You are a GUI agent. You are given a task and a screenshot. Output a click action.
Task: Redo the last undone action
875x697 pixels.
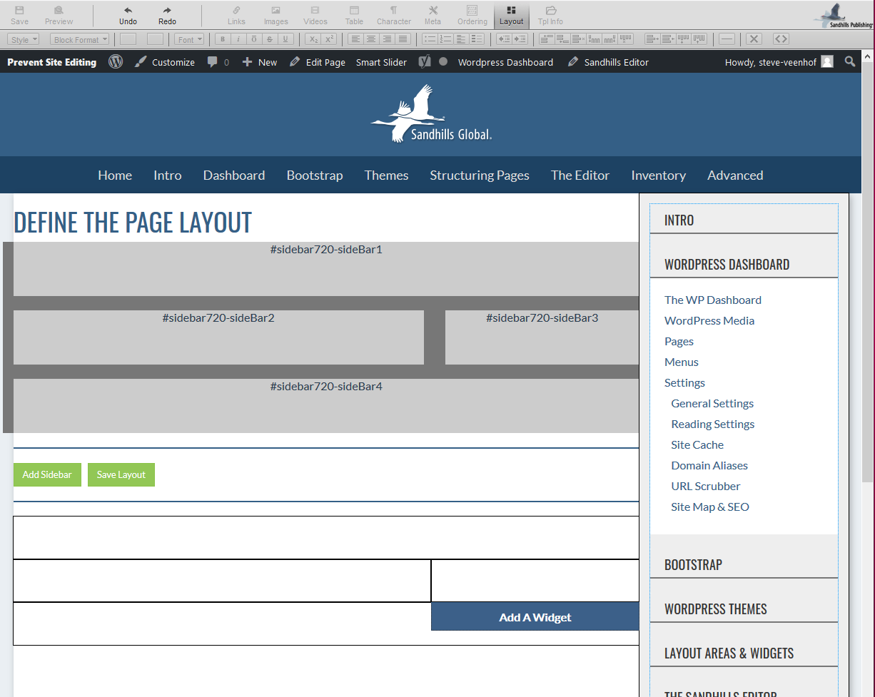pos(167,15)
